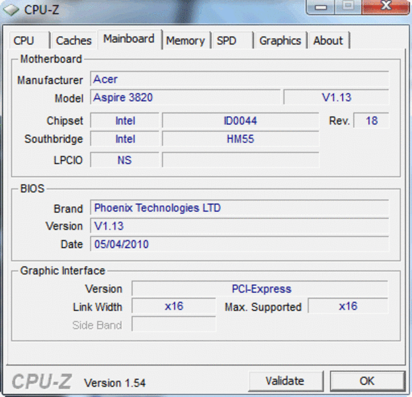Click the Southbridge vendor Intel field
This screenshot has width=412, height=397.
click(124, 138)
